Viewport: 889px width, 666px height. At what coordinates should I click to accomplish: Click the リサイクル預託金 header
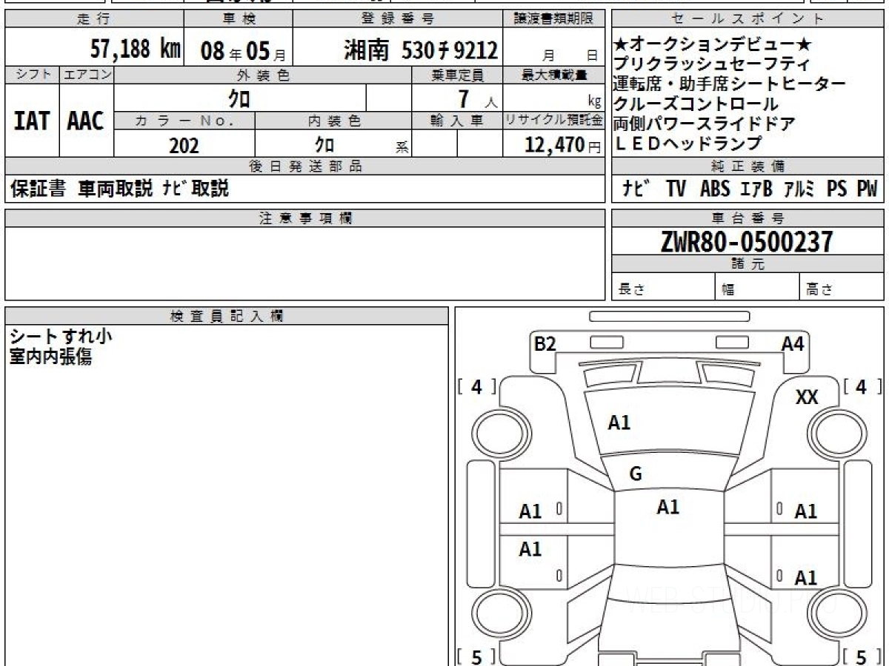(554, 121)
